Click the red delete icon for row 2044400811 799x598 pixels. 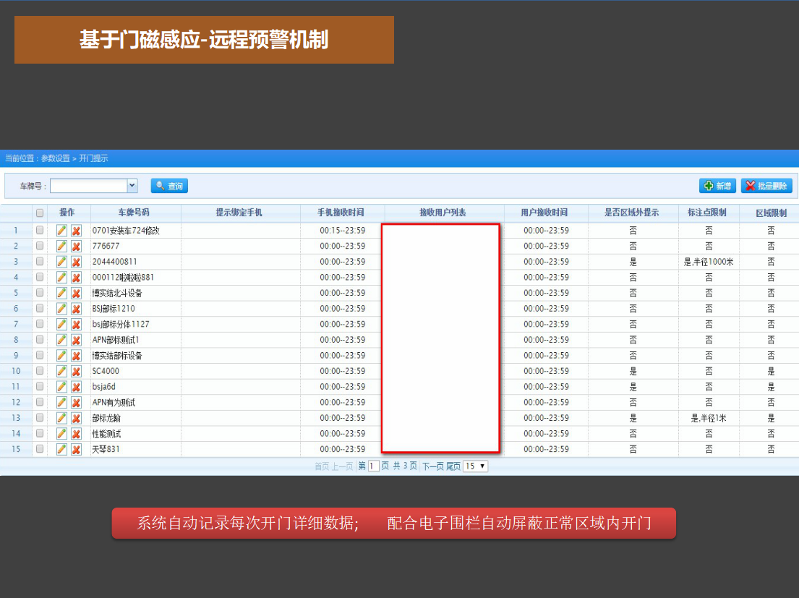76,262
